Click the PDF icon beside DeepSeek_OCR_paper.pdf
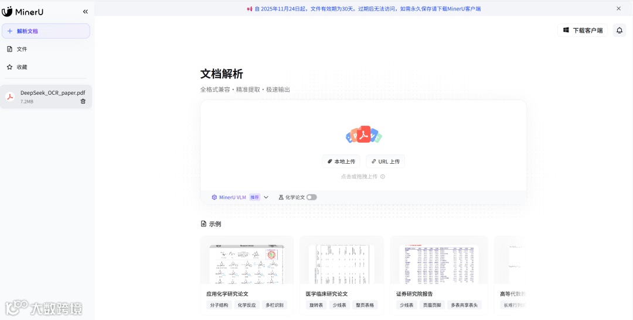633x320 pixels. pos(10,97)
